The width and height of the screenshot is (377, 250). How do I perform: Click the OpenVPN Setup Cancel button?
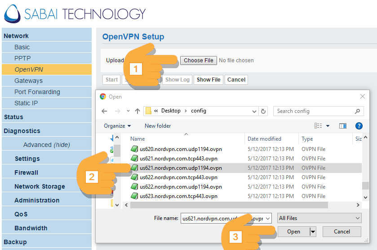pyautogui.click(x=236, y=80)
